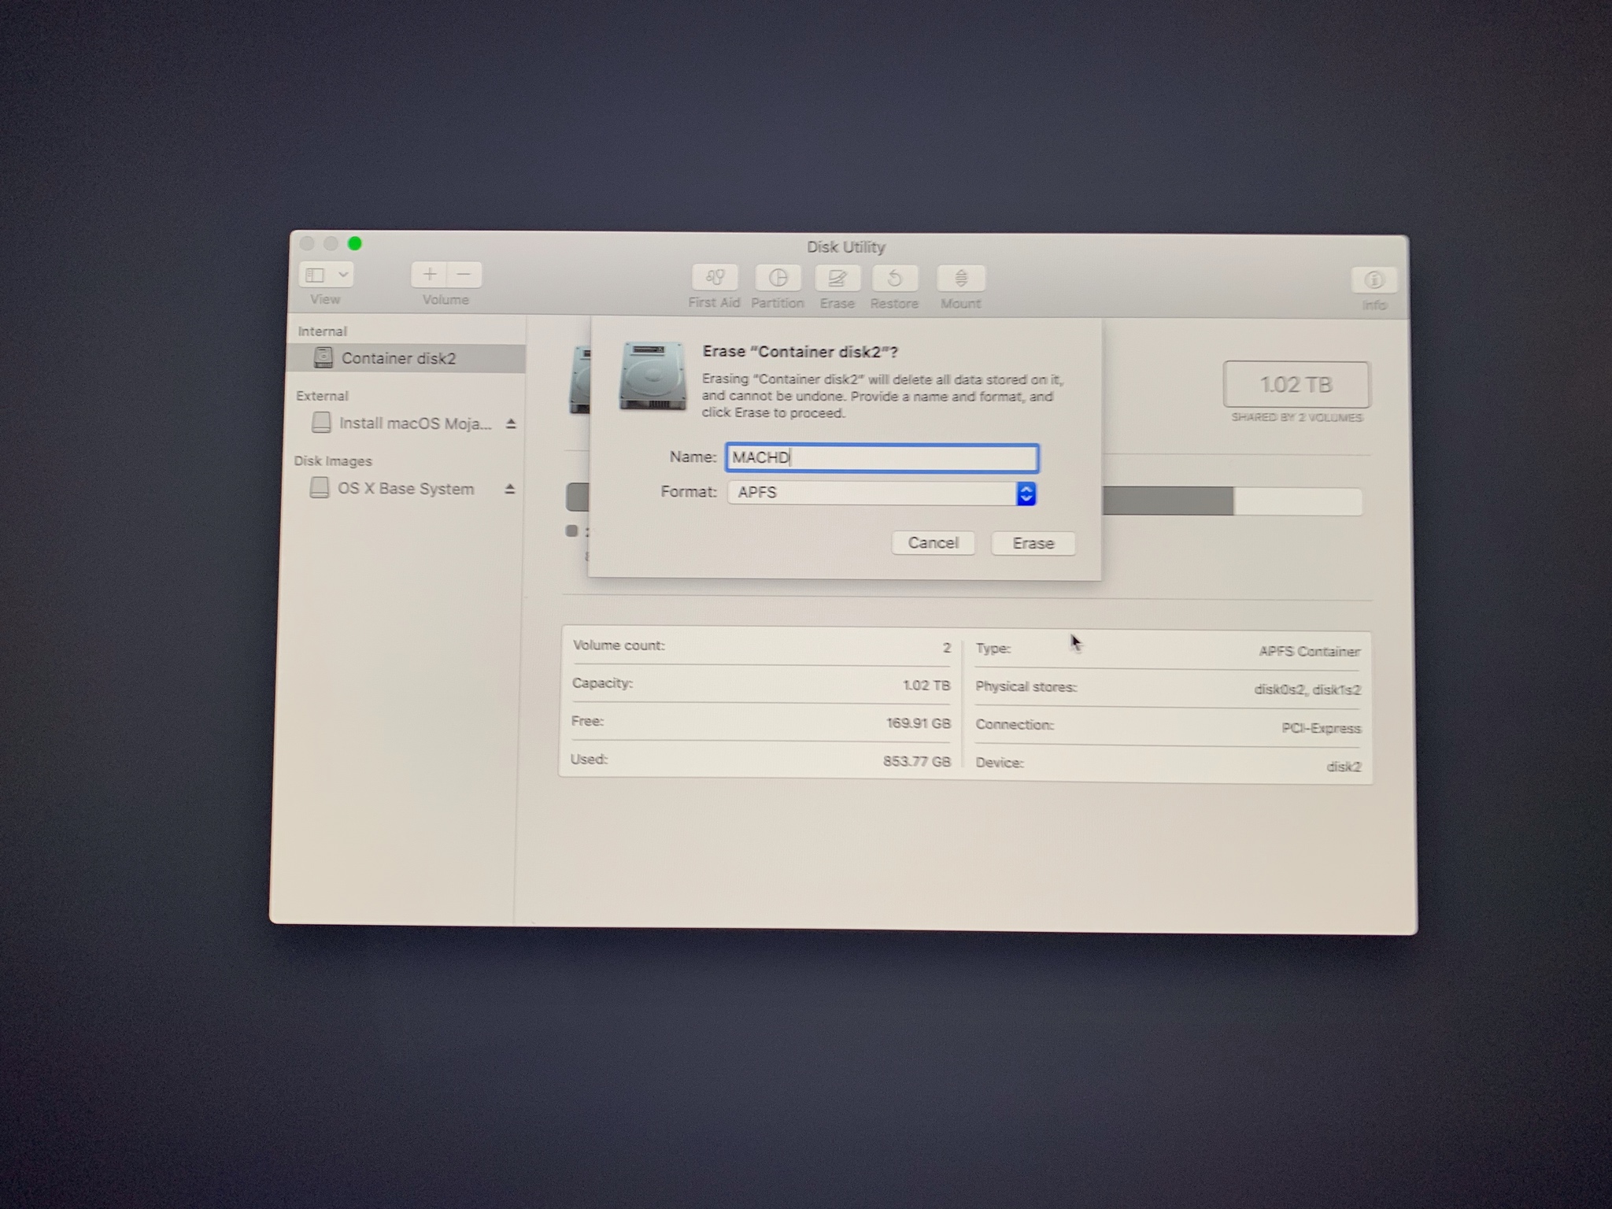Click the Erase toolbar icon
The height and width of the screenshot is (1209, 1612).
(837, 278)
